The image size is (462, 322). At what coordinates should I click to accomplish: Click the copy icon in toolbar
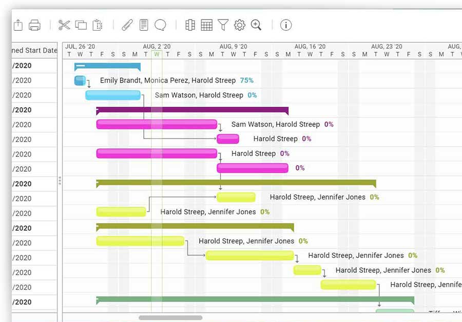(81, 25)
